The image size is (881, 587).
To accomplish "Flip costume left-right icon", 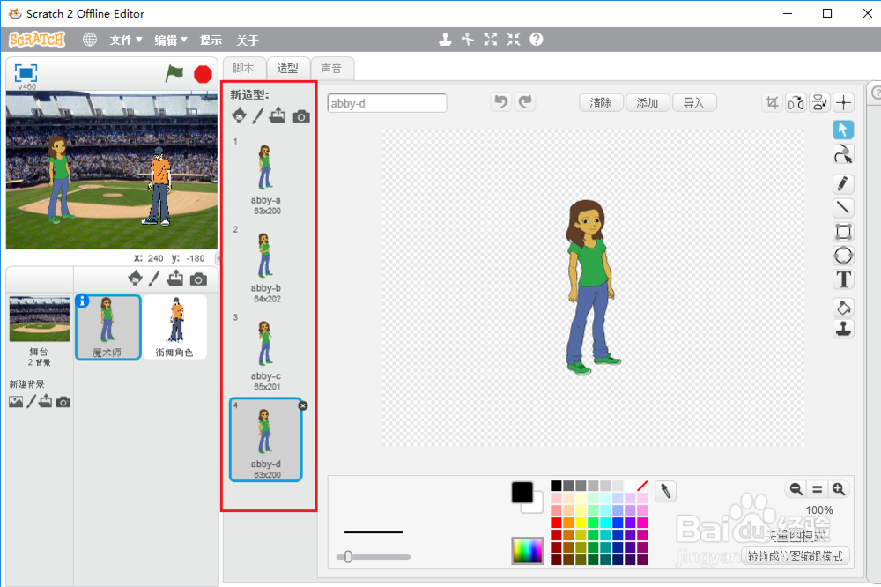I will click(x=796, y=103).
